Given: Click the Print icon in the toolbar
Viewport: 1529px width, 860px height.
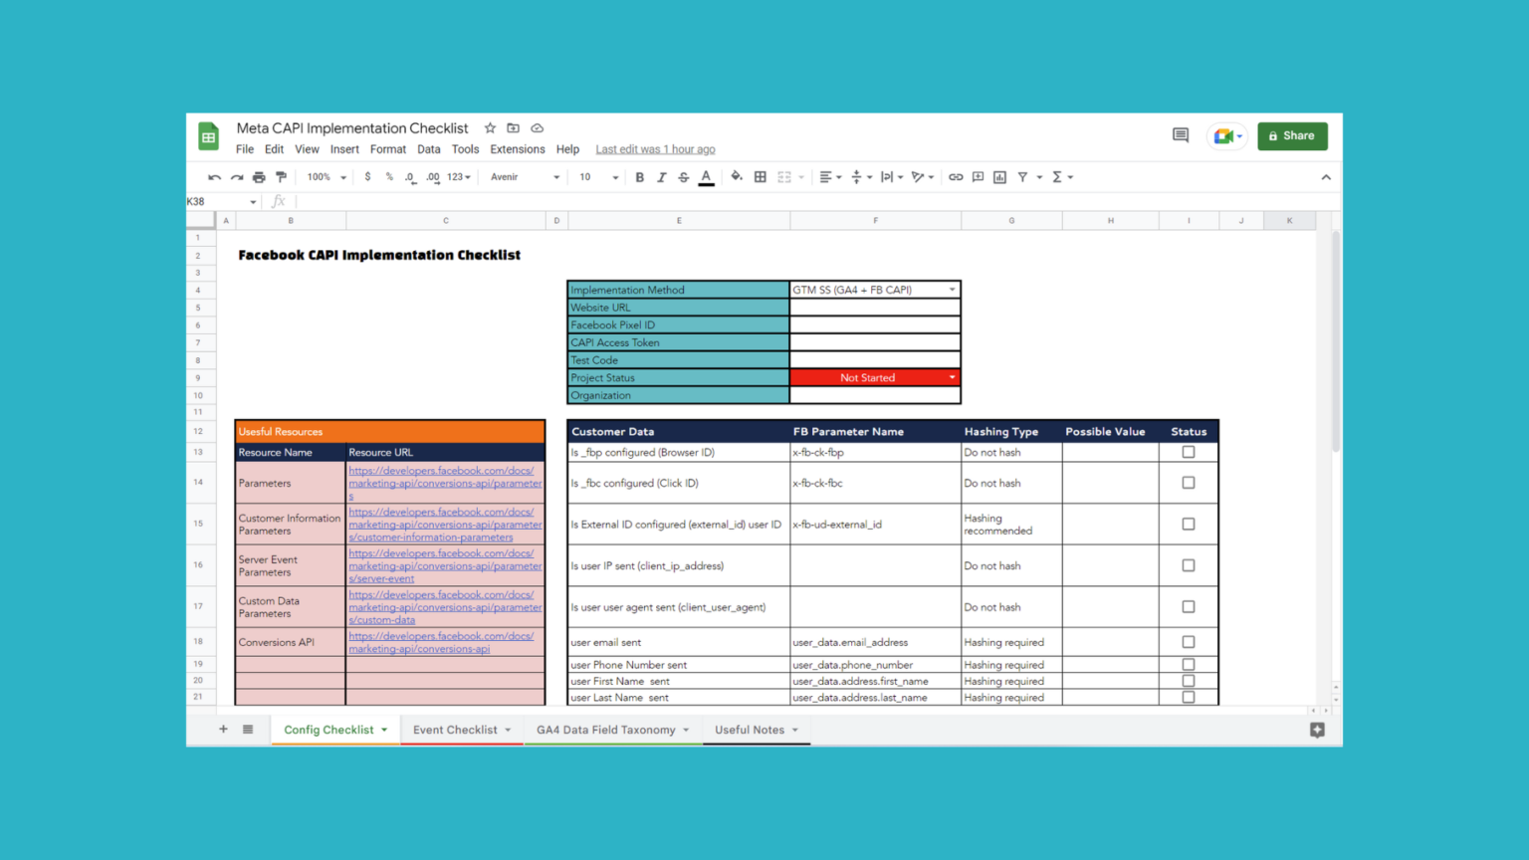Looking at the screenshot, I should (x=258, y=176).
